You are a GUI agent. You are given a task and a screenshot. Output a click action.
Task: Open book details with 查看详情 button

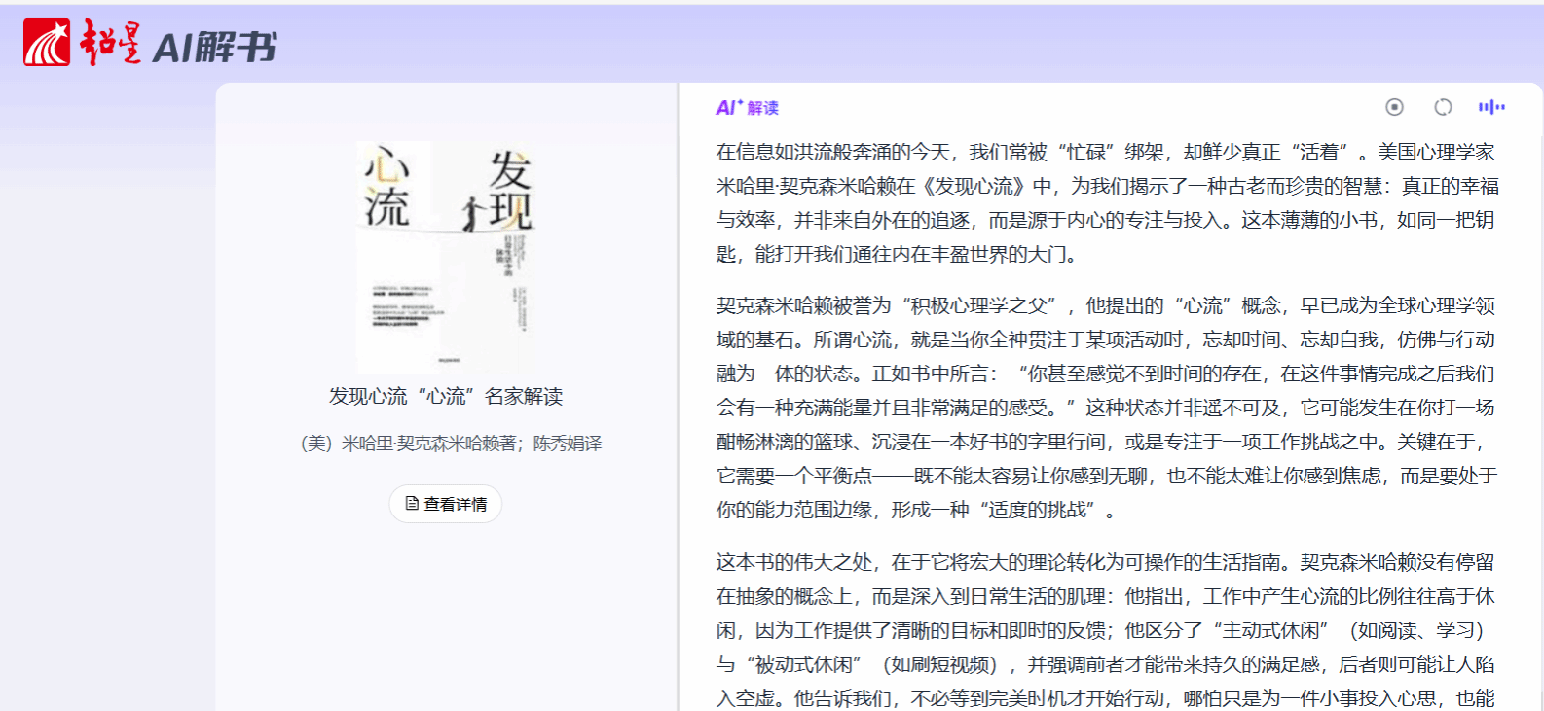tap(446, 504)
